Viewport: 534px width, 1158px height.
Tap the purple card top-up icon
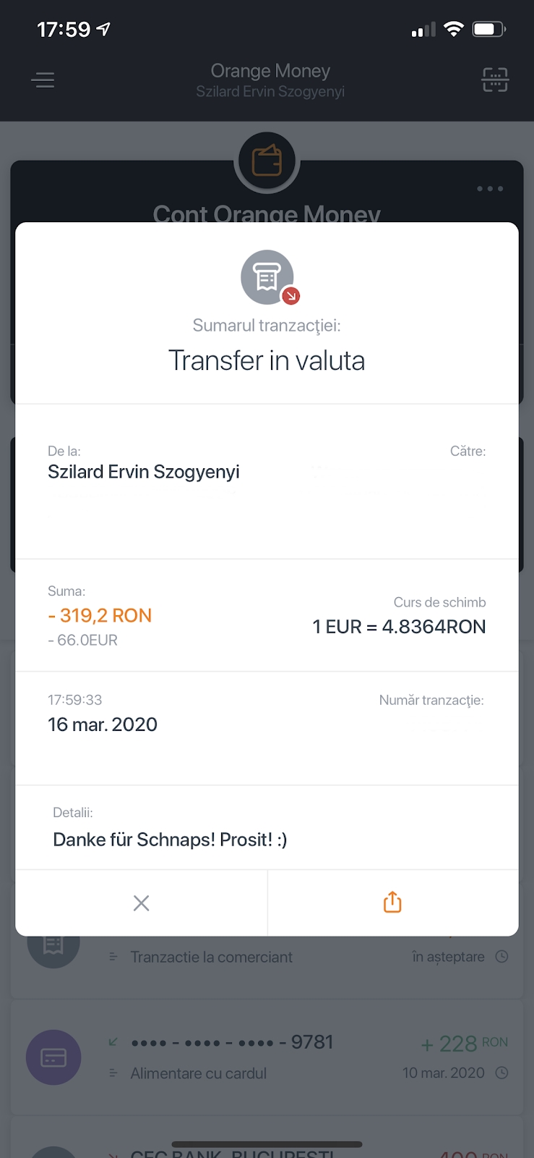53,1057
